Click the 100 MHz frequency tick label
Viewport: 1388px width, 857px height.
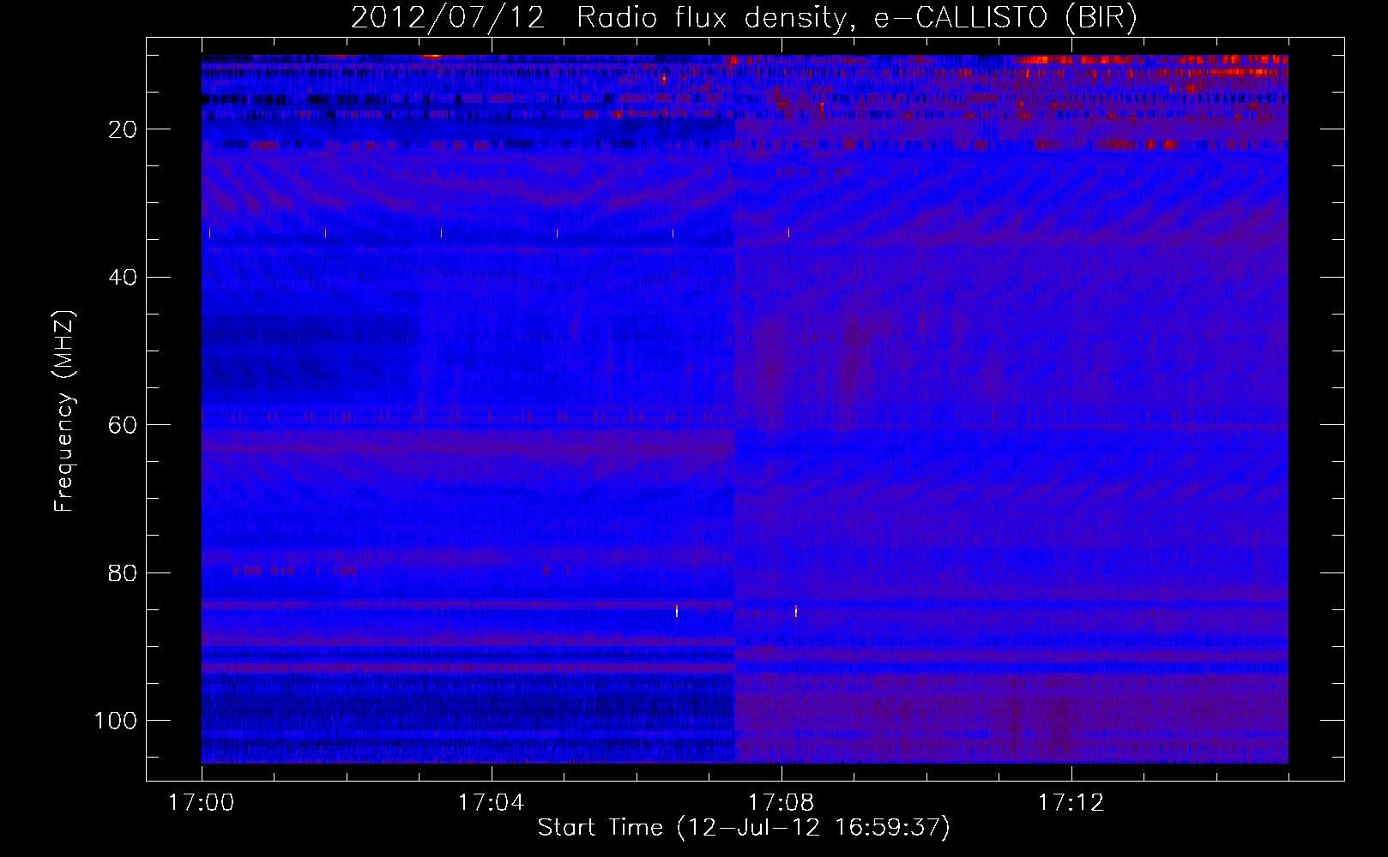click(x=117, y=721)
